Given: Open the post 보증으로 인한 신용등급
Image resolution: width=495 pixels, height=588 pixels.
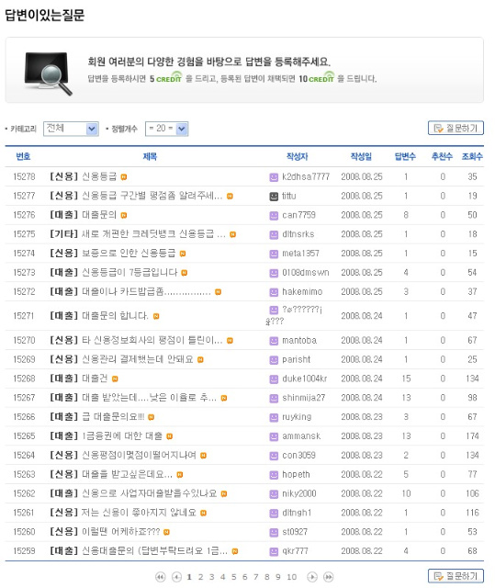Looking at the screenshot, I should click(x=129, y=254).
